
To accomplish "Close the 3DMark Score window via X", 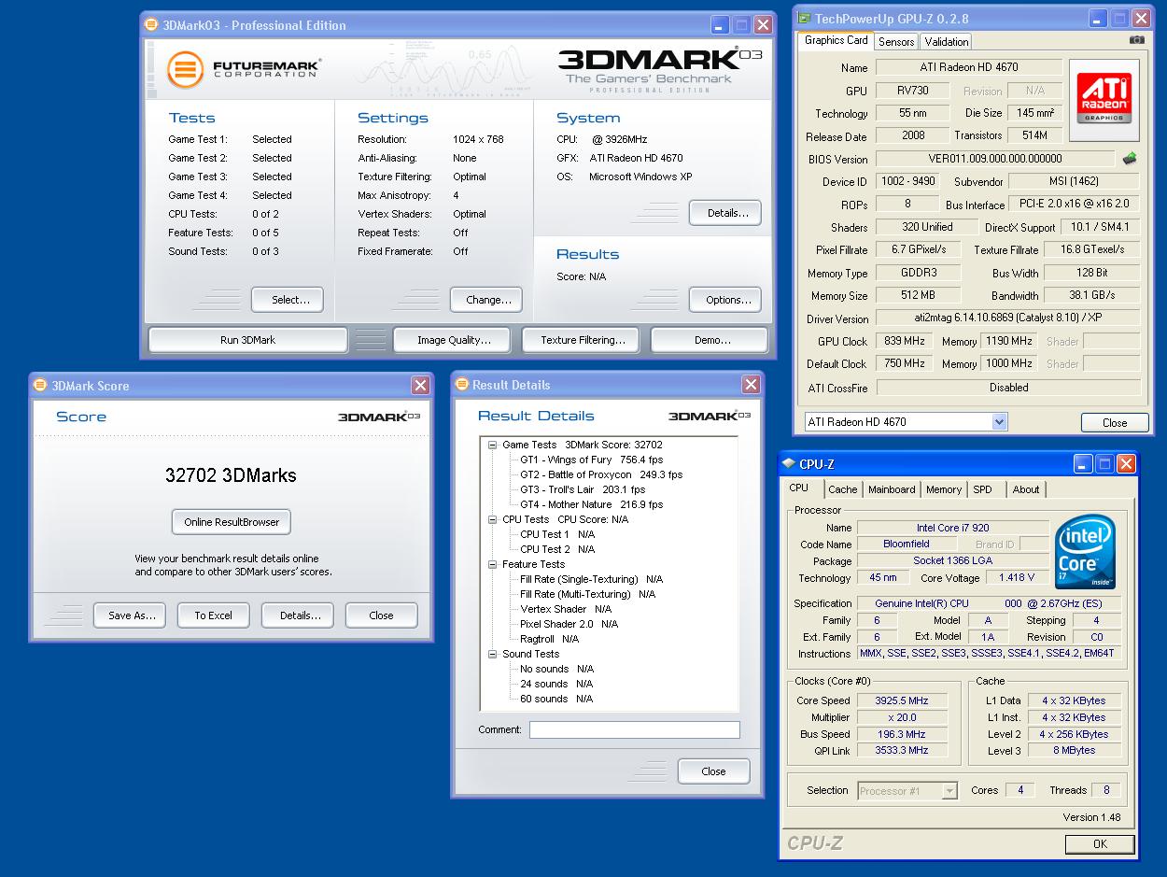I will pos(420,386).
